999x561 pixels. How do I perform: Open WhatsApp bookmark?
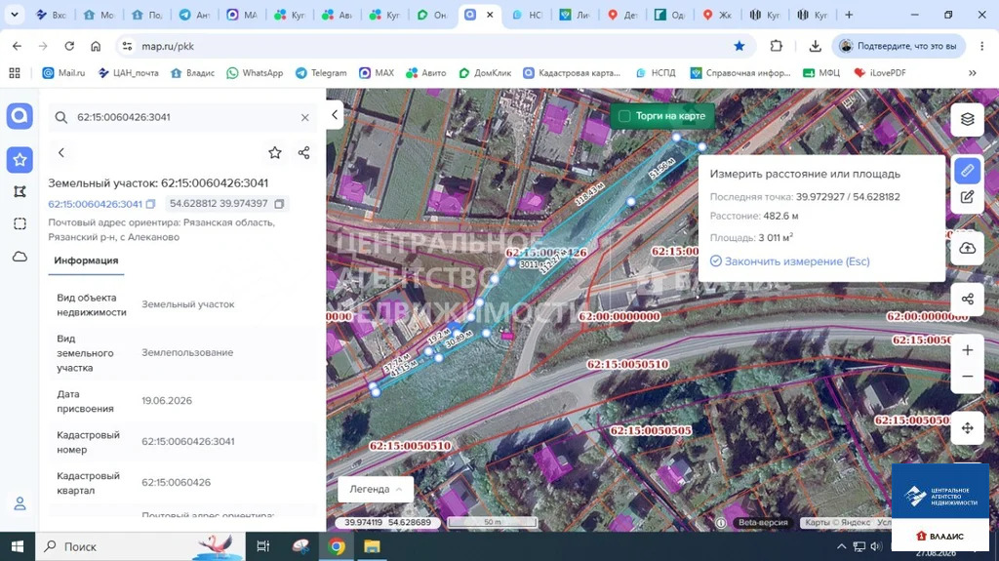pos(255,72)
